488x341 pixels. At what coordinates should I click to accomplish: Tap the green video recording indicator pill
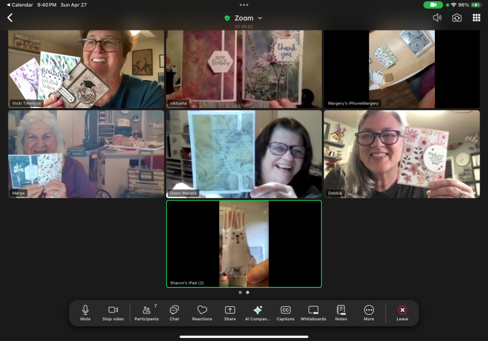[x=433, y=5]
